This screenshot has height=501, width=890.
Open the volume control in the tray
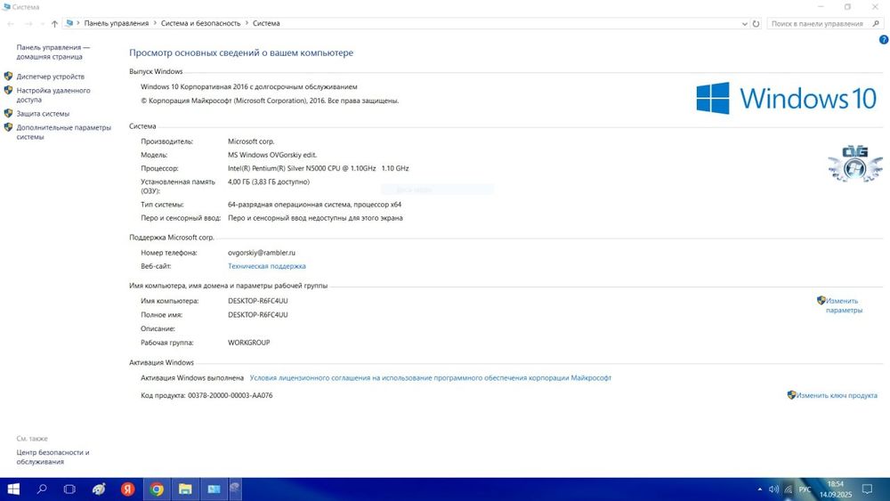[773, 489]
